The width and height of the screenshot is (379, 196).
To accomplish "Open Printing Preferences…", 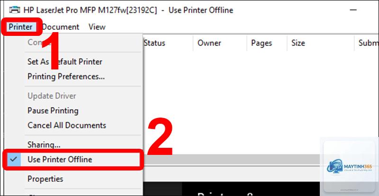I will [x=66, y=77].
